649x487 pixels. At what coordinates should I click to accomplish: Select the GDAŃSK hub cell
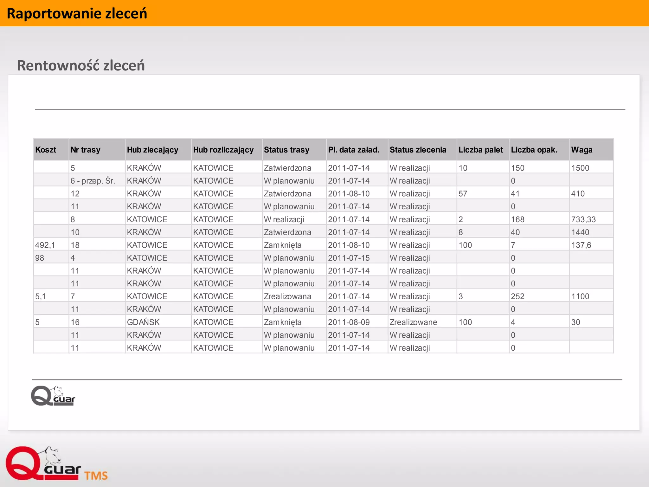(143, 322)
